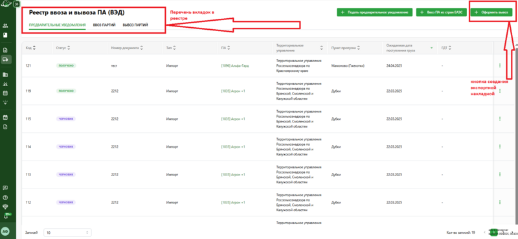Open the active truck icon in sidebar

(5, 60)
